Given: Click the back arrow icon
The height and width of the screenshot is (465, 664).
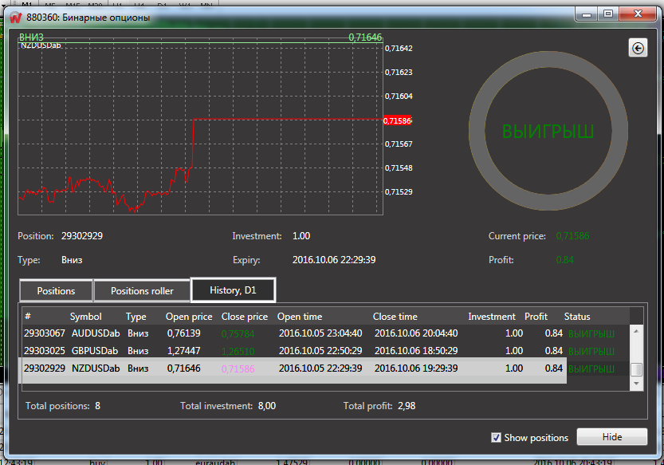Looking at the screenshot, I should click(638, 48).
